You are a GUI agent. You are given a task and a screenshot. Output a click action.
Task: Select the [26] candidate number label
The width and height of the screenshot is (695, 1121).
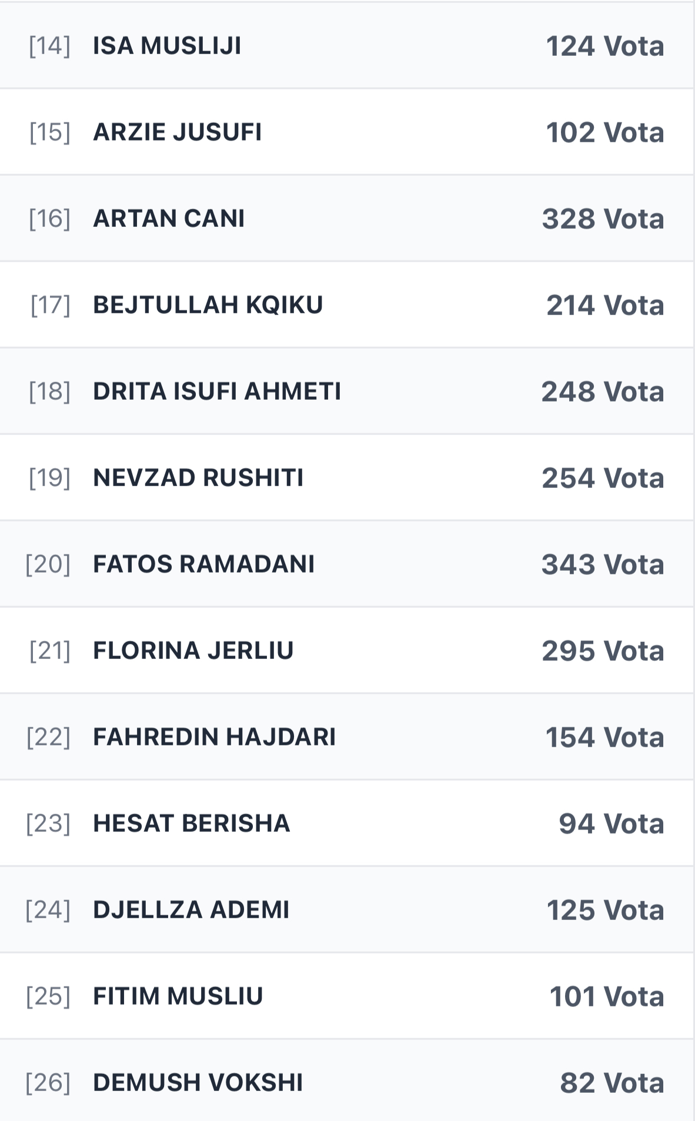[x=48, y=1083]
